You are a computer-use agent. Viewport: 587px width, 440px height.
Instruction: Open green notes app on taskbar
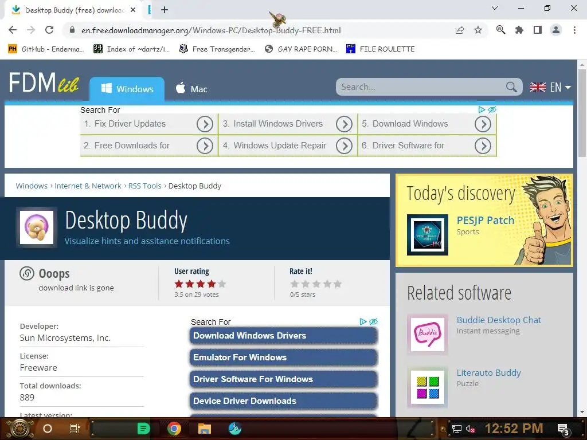click(143, 429)
